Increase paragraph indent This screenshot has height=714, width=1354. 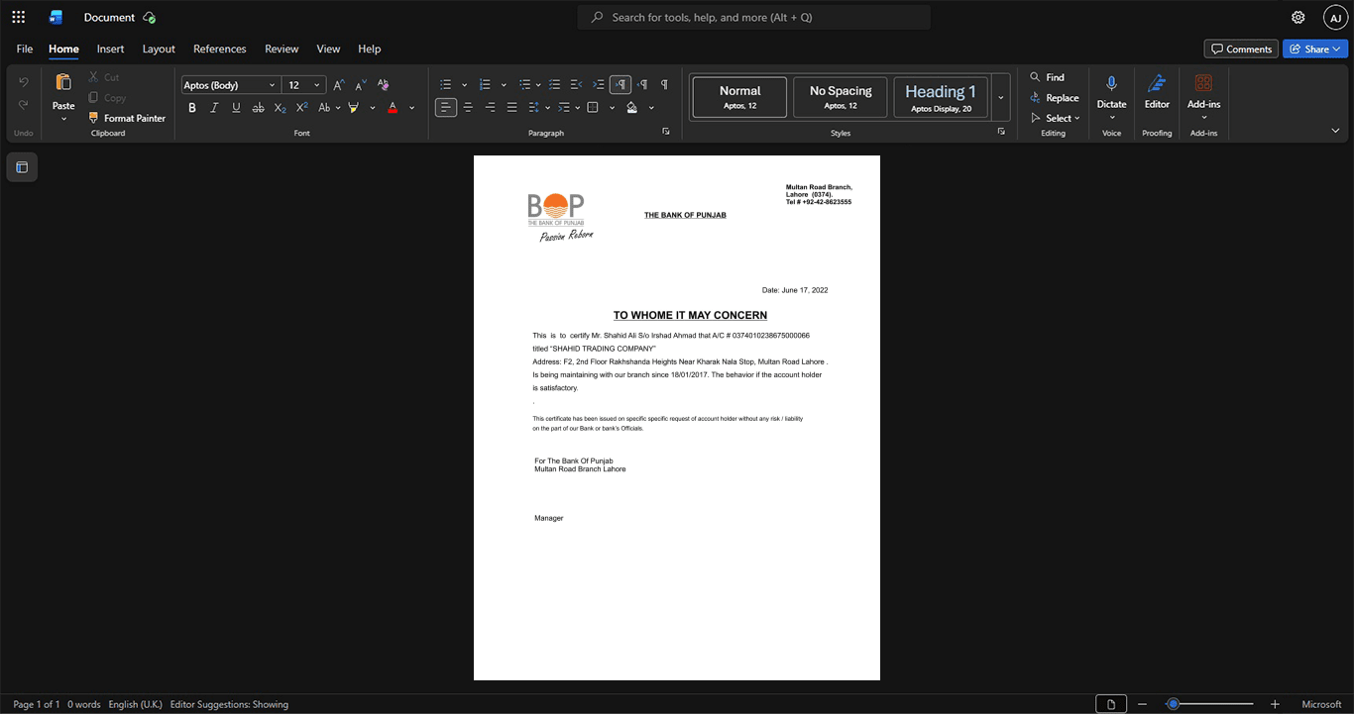(x=598, y=85)
